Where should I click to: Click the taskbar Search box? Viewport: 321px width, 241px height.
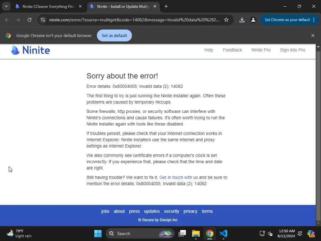point(140,233)
